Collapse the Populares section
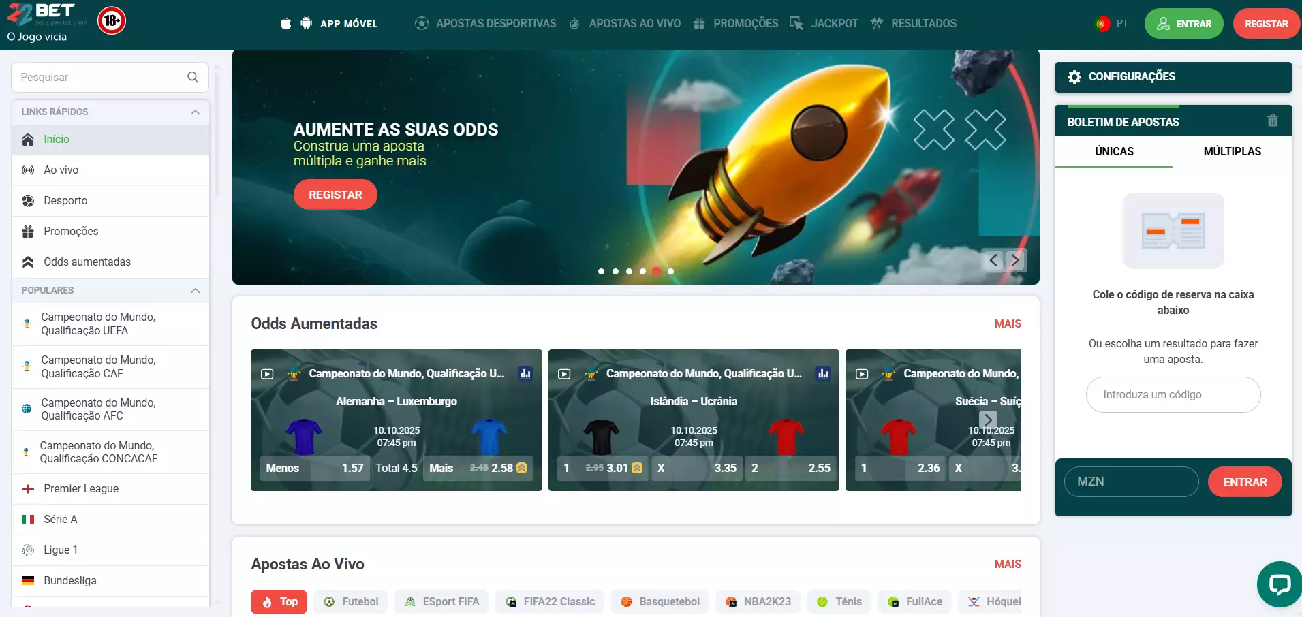This screenshot has width=1302, height=617. [195, 291]
